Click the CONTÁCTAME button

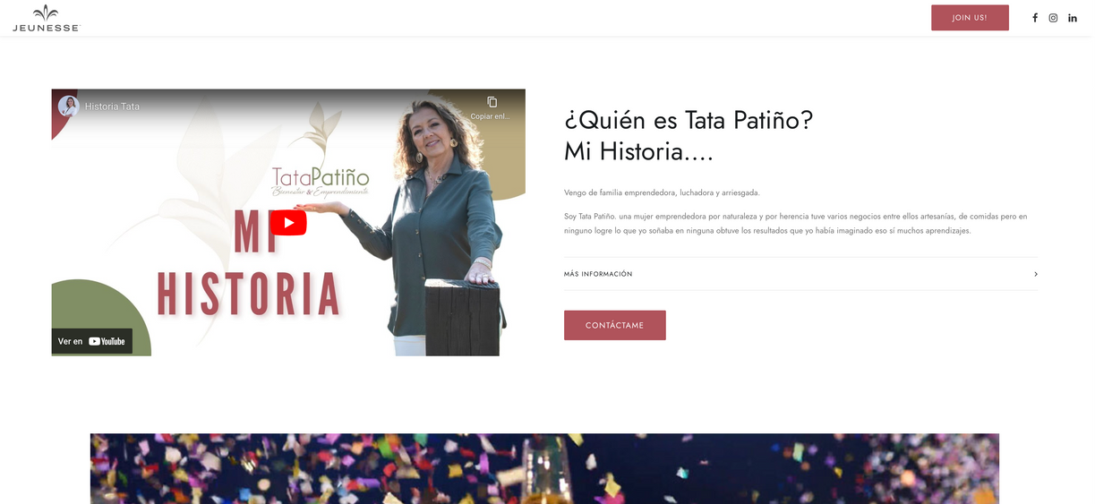pyautogui.click(x=615, y=325)
